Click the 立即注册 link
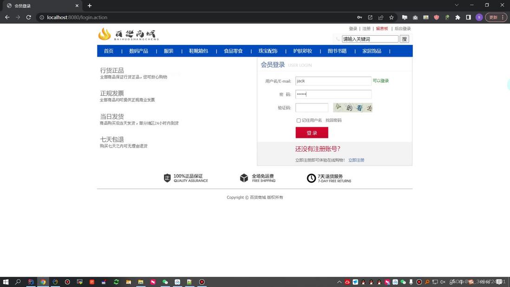 coord(356,160)
